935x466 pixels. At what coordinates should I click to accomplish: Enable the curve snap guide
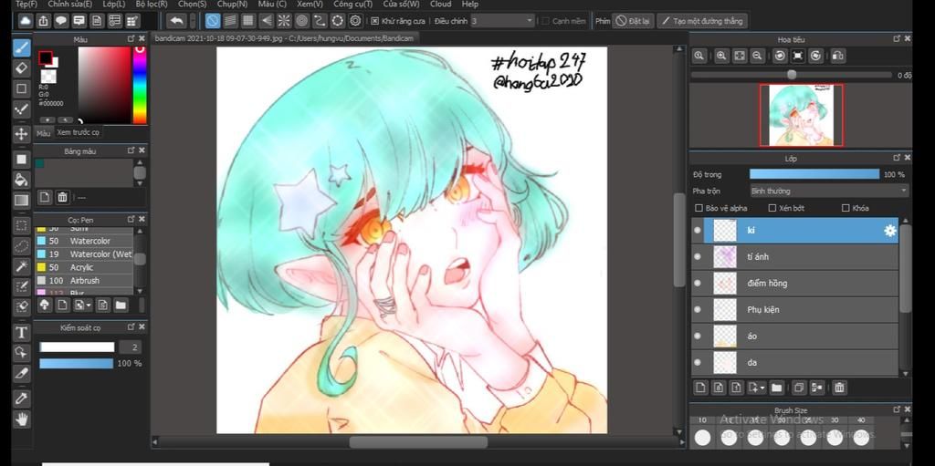(x=320, y=21)
